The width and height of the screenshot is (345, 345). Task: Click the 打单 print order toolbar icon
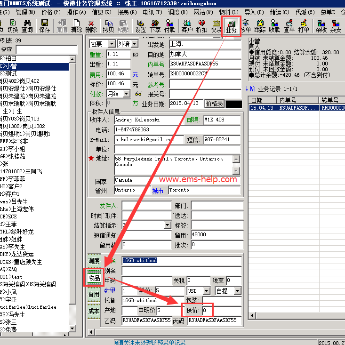[x=304, y=26]
